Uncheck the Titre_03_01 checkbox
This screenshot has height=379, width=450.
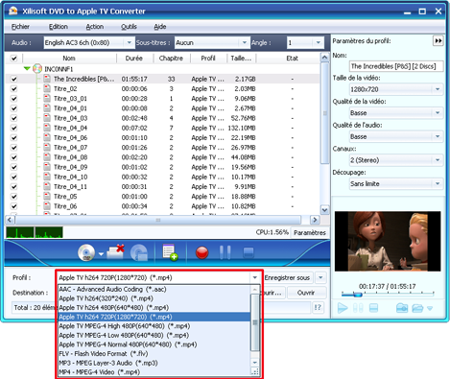13,99
